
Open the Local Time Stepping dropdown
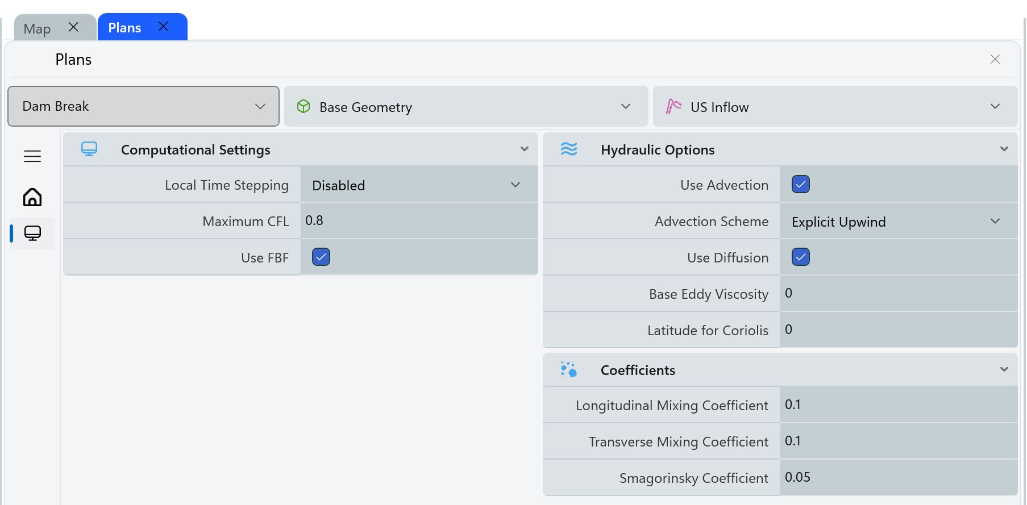pos(419,185)
